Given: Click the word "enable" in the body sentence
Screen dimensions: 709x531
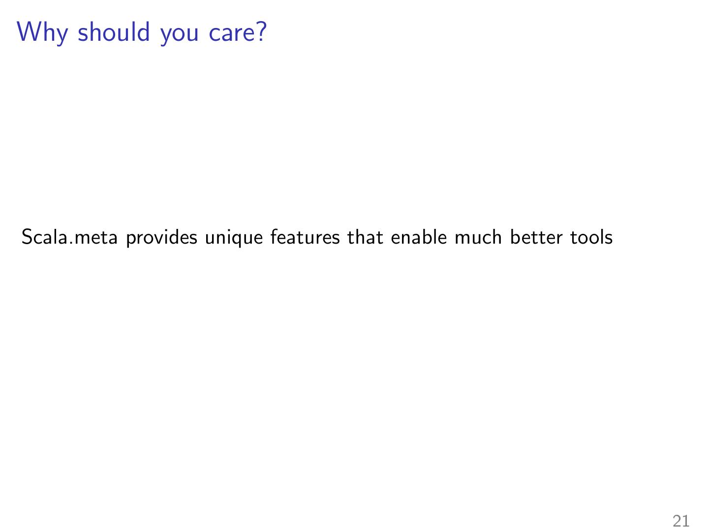Looking at the screenshot, I should point(419,237).
